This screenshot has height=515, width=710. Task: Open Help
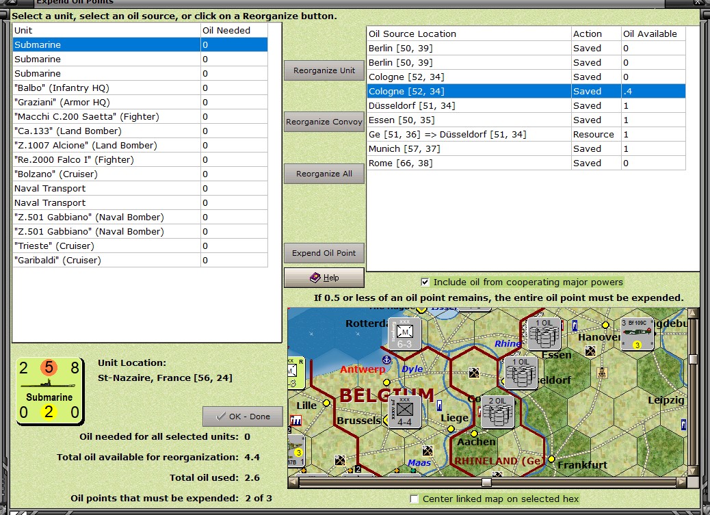[324, 278]
